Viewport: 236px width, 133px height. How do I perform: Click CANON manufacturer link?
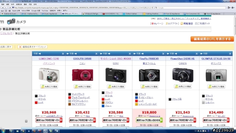point(183,64)
